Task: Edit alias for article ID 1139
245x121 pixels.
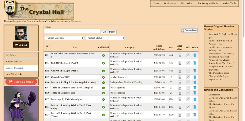Action: 180,93
